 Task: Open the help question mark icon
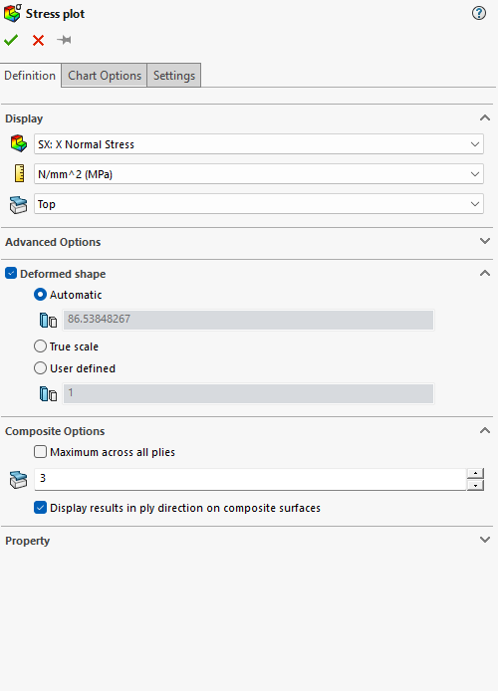pyautogui.click(x=479, y=13)
